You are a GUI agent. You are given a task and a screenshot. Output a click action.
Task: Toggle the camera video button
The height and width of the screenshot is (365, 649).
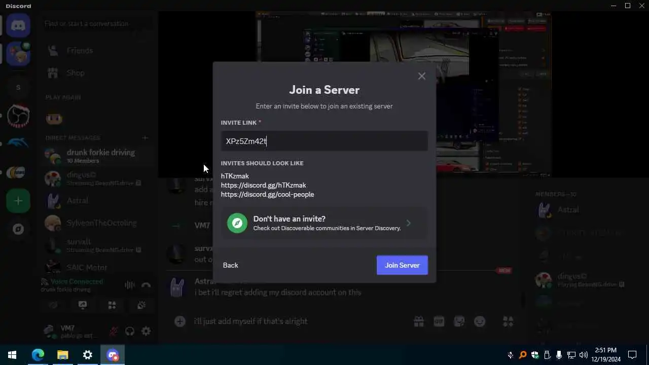coord(53,305)
